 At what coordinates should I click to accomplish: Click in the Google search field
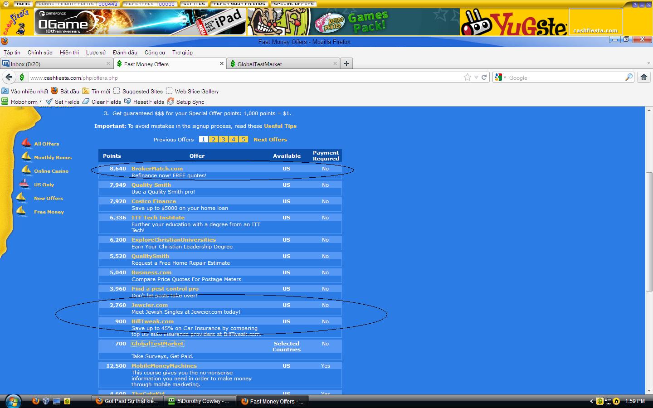tap(566, 78)
